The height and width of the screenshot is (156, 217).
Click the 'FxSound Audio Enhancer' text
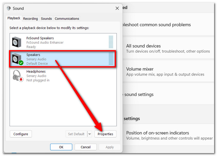pyautogui.click(x=45, y=42)
